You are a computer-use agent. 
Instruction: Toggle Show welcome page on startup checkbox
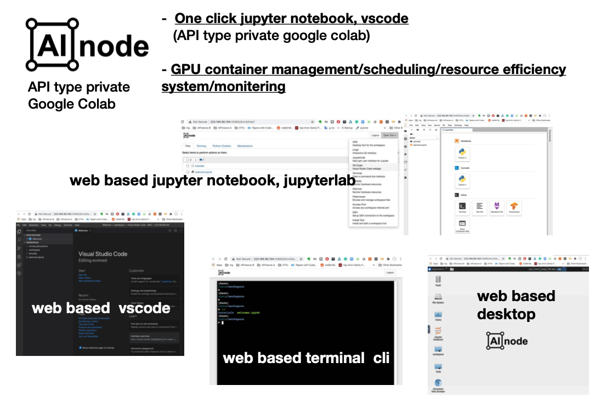click(x=80, y=347)
